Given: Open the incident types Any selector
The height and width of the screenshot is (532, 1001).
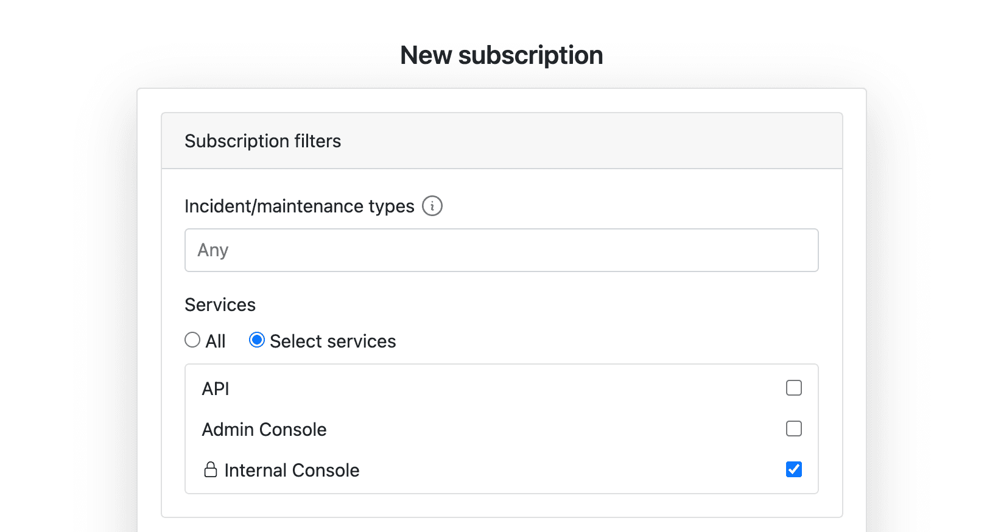Looking at the screenshot, I should 500,250.
